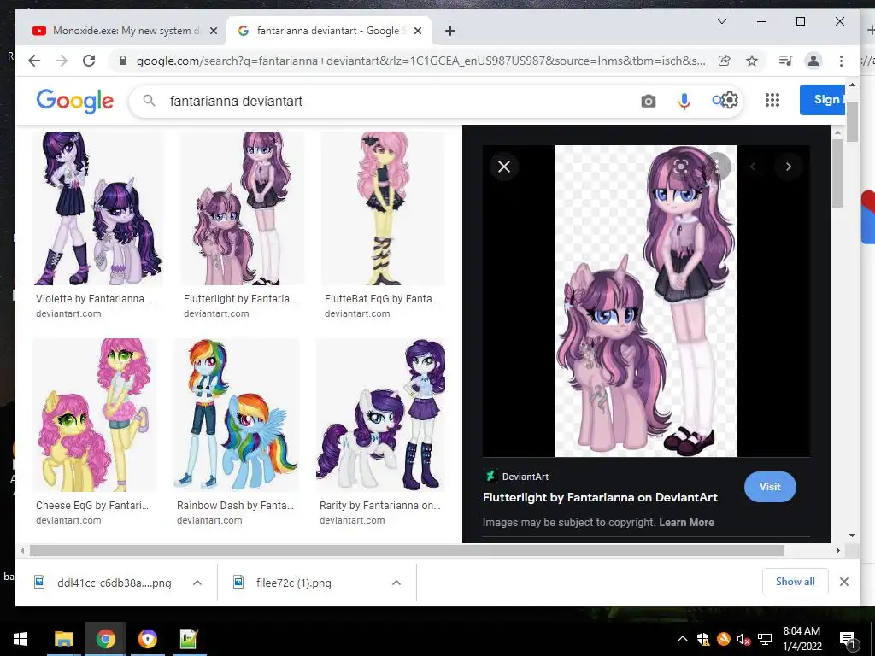
Task: Go to Google home via logo
Action: coord(75,101)
